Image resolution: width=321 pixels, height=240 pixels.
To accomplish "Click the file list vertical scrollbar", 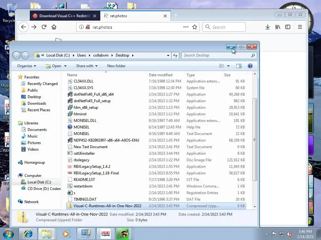I will pos(255,140).
